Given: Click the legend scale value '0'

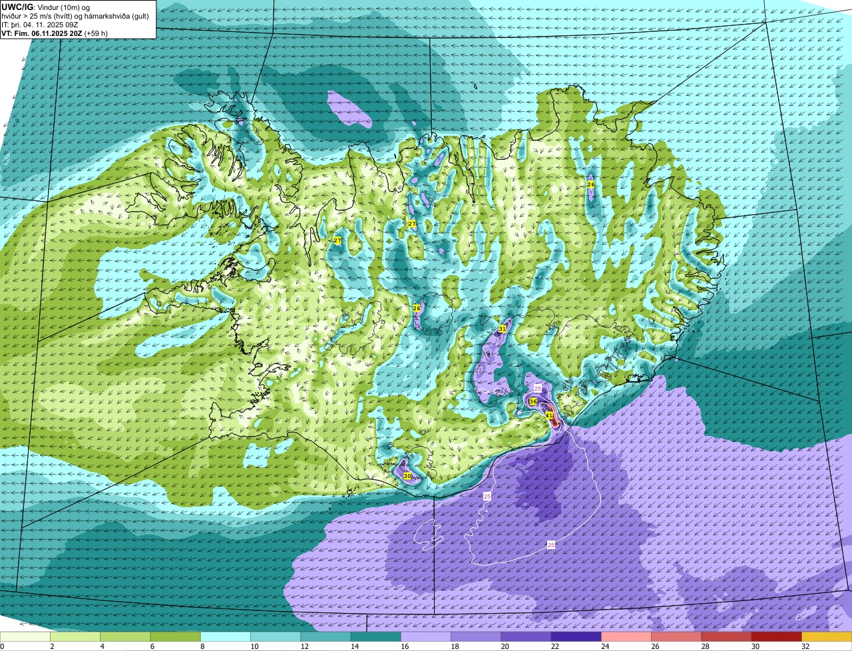Looking at the screenshot, I should (x=2, y=646).
